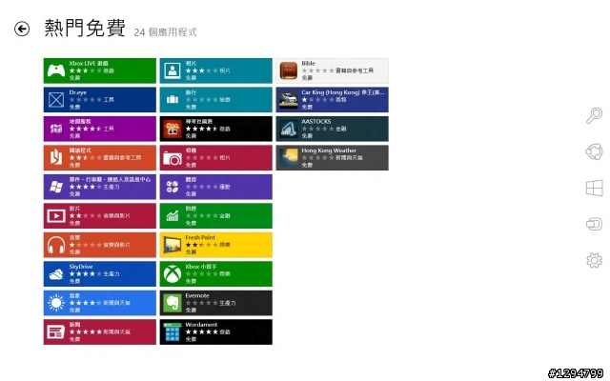
Task: Open the Evernote elephant tile
Action: coord(216,303)
